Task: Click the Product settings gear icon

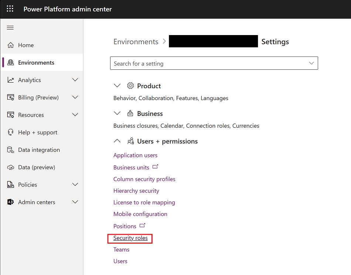Action: click(x=130, y=86)
